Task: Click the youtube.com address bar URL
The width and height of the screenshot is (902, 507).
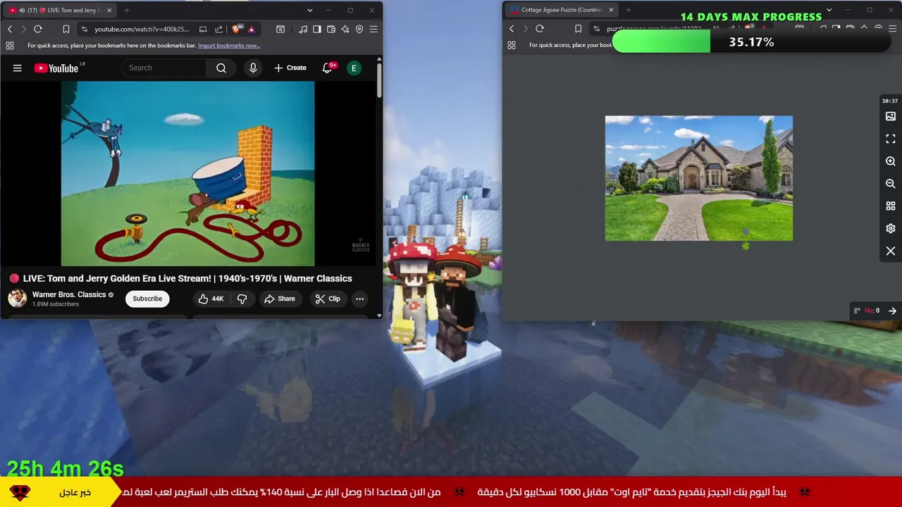Action: pyautogui.click(x=142, y=29)
